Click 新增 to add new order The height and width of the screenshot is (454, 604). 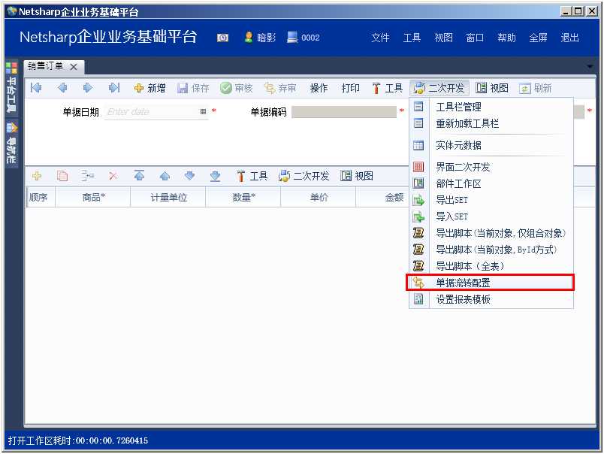(x=149, y=88)
